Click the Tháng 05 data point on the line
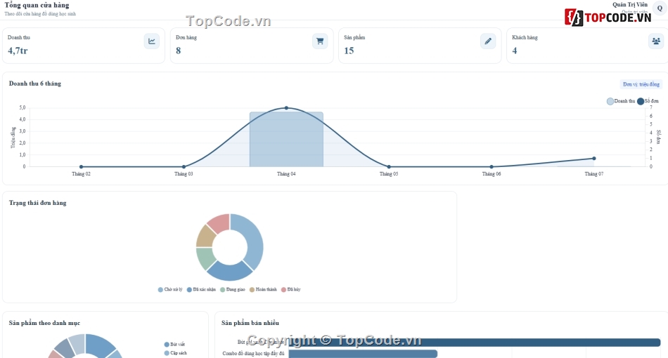 tap(389, 166)
